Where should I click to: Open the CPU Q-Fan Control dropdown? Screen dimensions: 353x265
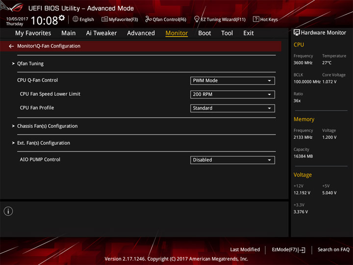click(x=232, y=80)
